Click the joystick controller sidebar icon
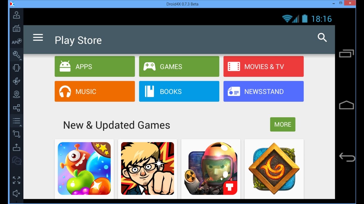This screenshot has width=364, height=204. (16, 15)
